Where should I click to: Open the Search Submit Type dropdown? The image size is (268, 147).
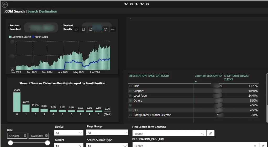pos(107,145)
